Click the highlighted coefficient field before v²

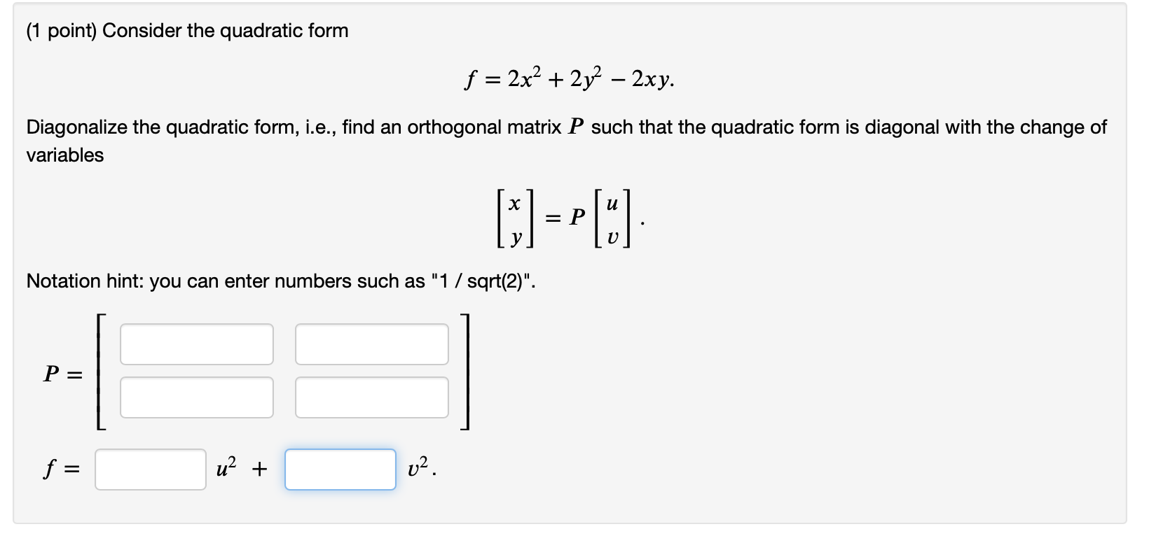pos(340,470)
